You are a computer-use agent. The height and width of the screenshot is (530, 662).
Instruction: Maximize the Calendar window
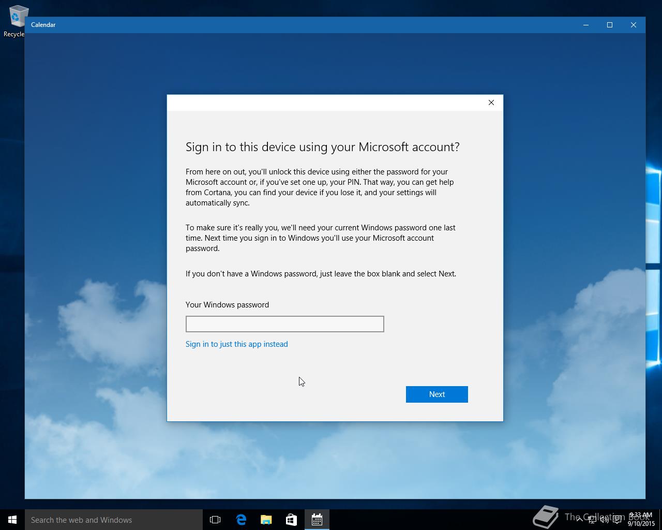pyautogui.click(x=610, y=25)
